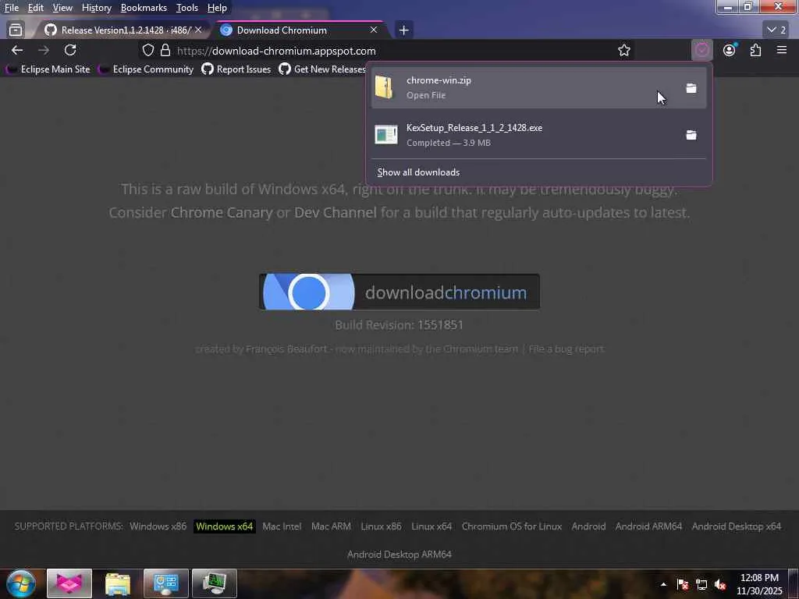This screenshot has height=599, width=799.
Task: Open the pink browser taskbar icon
Action: [69, 583]
